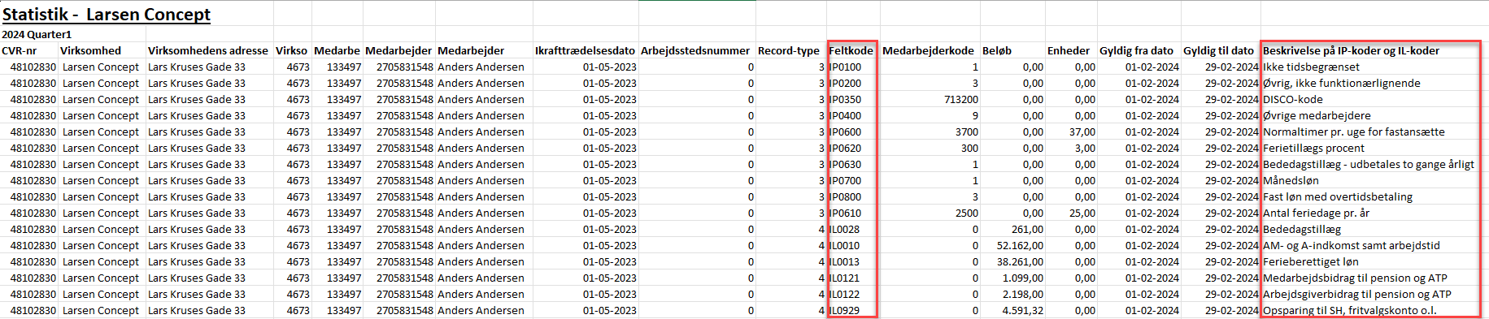This screenshot has height=319, width=1489.
Task: Click the Medarbejderkode value 3700
Action: tap(967, 131)
